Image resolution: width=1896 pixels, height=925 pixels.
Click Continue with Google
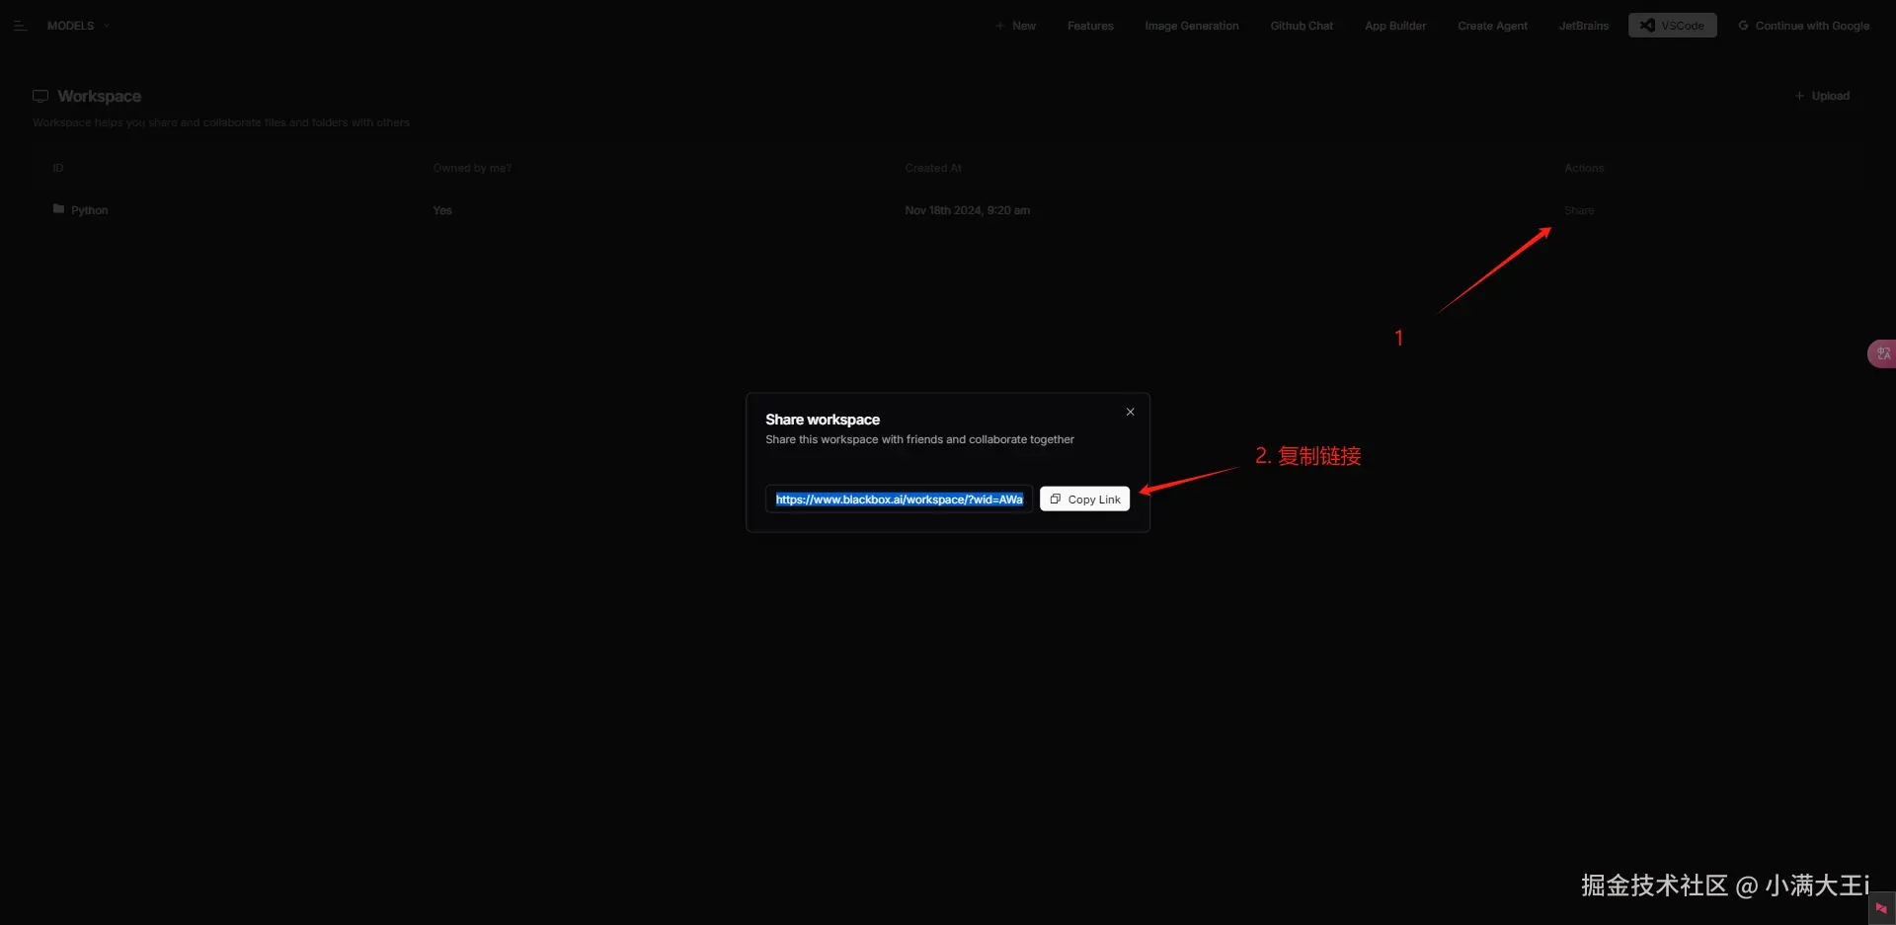[x=1803, y=26]
